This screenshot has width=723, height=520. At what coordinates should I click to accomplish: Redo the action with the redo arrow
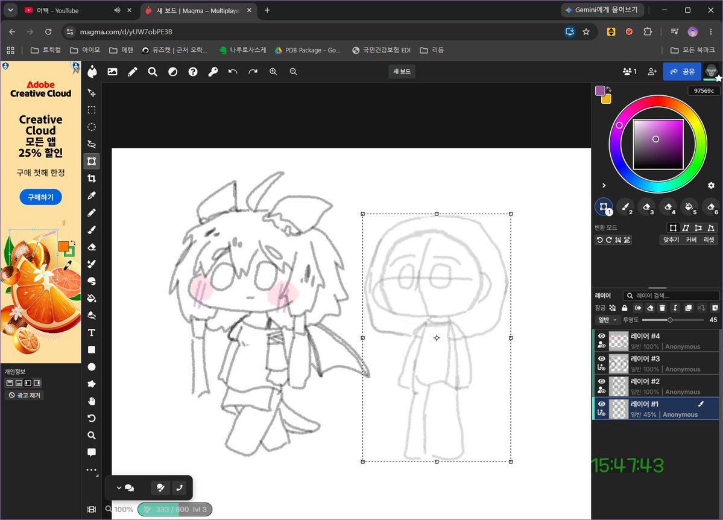[253, 72]
